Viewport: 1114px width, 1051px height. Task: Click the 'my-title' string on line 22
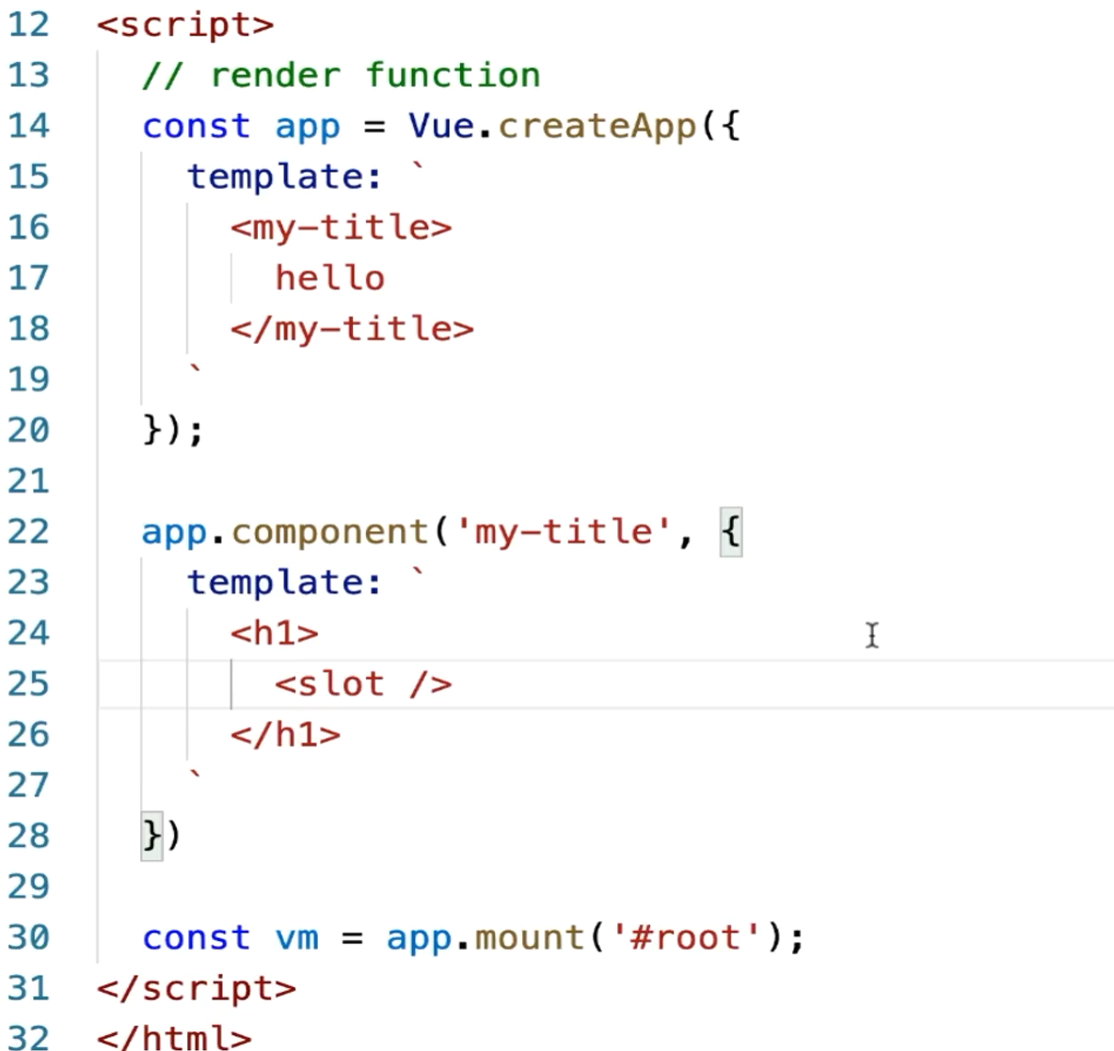(x=563, y=532)
